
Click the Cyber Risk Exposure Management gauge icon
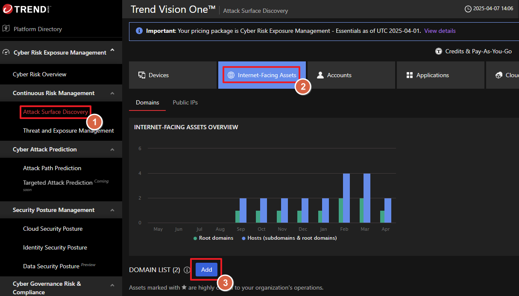click(6, 52)
